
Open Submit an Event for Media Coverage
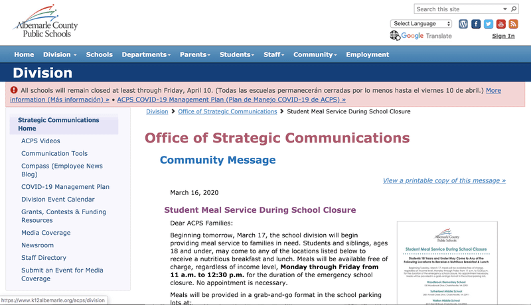click(x=62, y=274)
